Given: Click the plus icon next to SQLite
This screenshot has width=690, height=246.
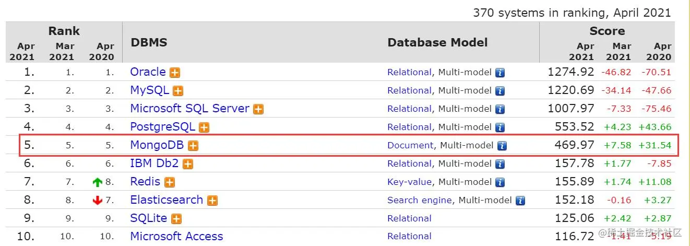Looking at the screenshot, I should [176, 219].
